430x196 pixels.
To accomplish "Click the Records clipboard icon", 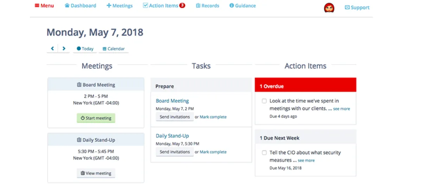I will click(x=198, y=5).
